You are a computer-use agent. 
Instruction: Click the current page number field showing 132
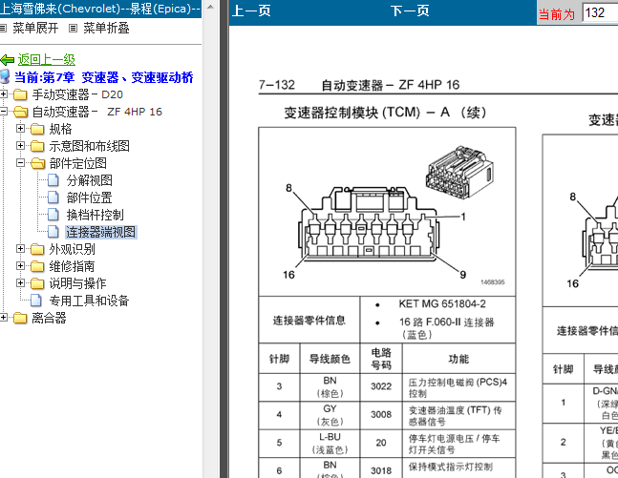600,13
